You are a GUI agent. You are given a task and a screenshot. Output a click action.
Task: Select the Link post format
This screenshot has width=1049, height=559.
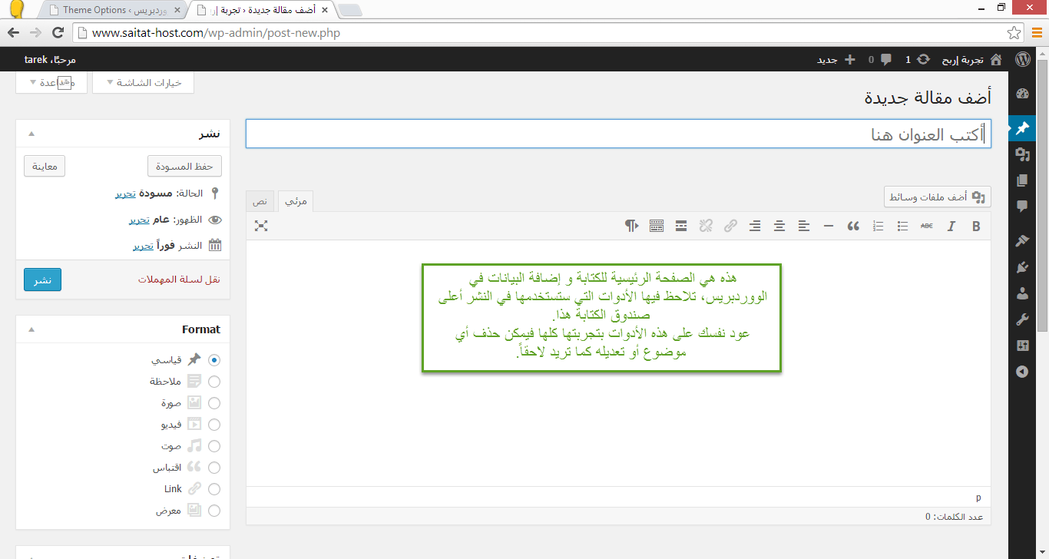pos(214,488)
